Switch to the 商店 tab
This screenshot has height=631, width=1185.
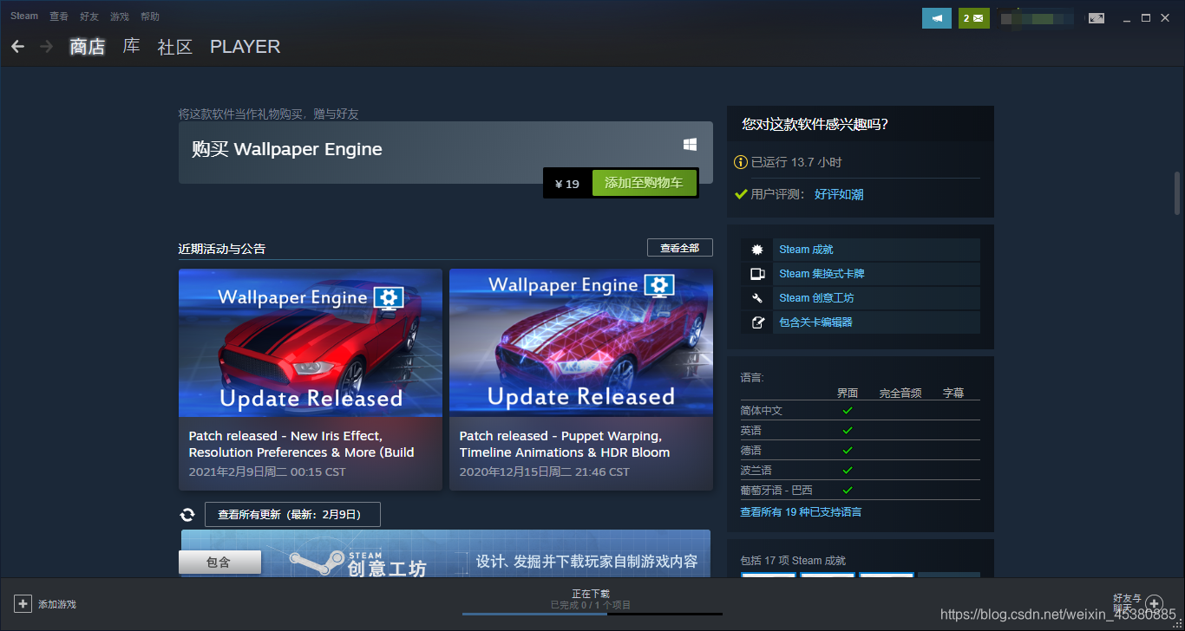(88, 47)
